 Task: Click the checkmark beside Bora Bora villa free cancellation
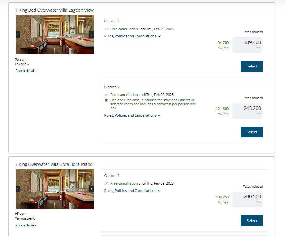[x=107, y=183]
